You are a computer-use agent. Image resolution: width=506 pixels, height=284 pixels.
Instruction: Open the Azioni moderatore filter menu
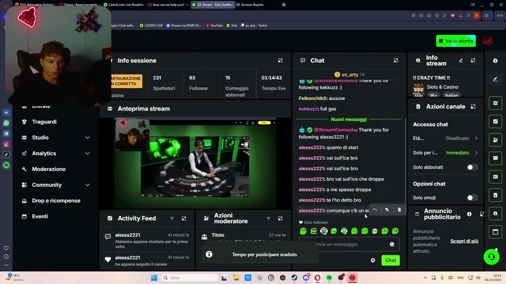268,218
